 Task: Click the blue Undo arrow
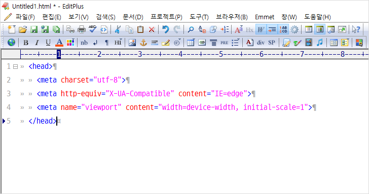coord(166,29)
